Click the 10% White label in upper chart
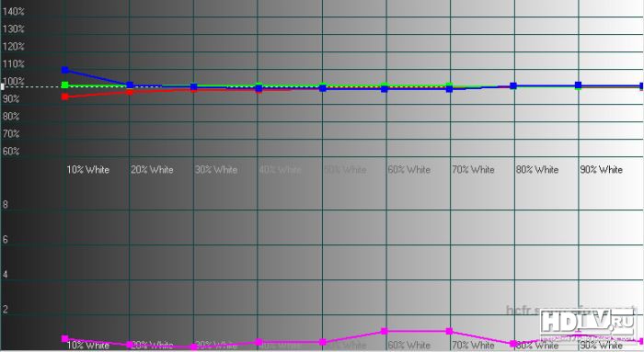 tap(88, 169)
